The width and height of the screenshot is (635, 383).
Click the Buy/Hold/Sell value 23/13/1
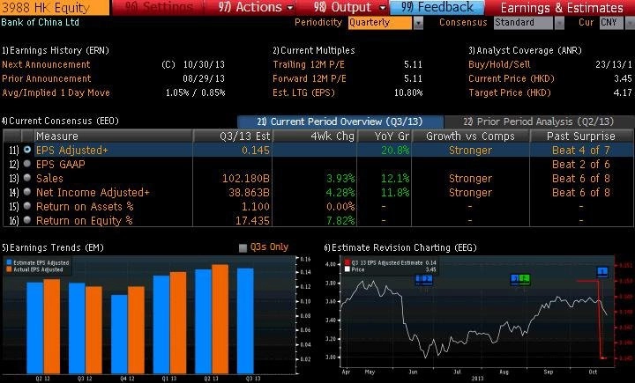click(614, 64)
